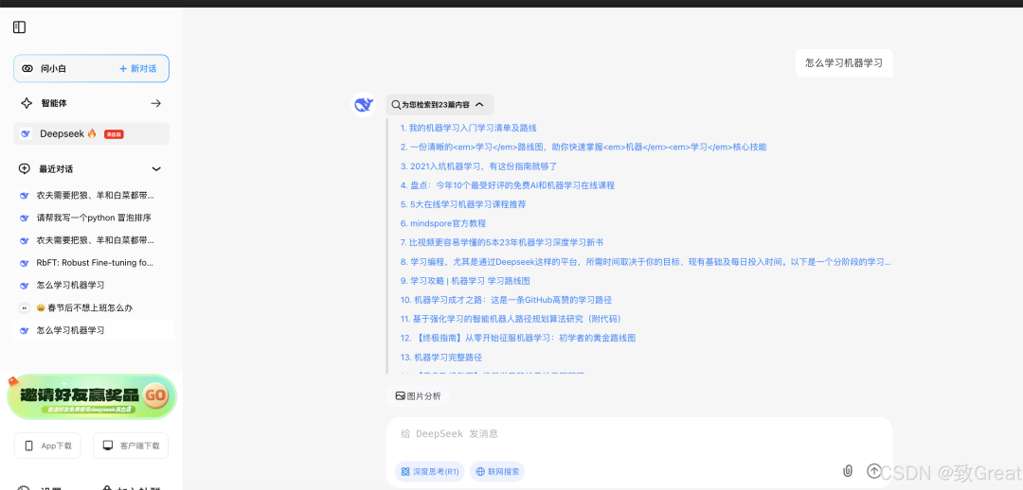Open link 8 学习编程 Deepseek平台
This screenshot has width=1023, height=490.
(646, 262)
